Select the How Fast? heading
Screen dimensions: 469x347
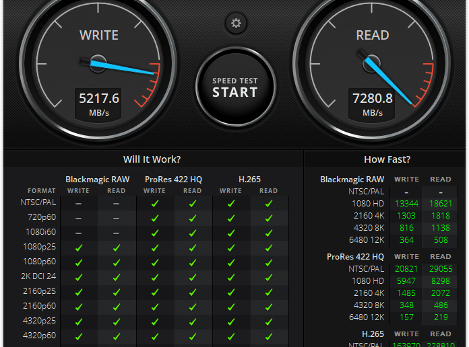[x=387, y=159]
